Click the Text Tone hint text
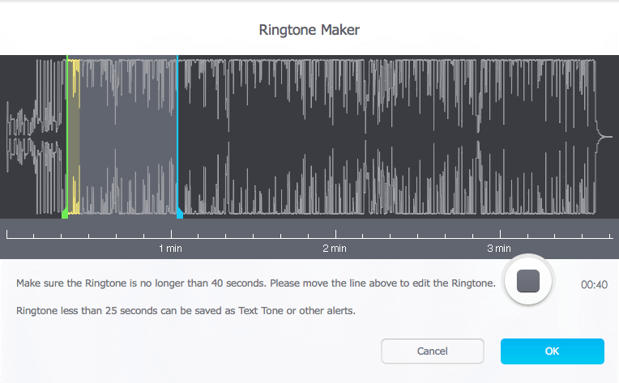 186,311
